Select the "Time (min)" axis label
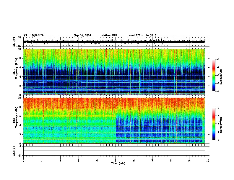Viewport: 234px width, 180px height. click(118, 163)
